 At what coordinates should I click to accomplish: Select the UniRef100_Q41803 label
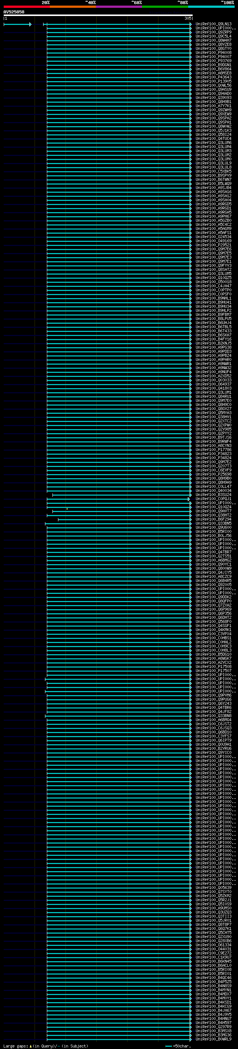(213, 388)
